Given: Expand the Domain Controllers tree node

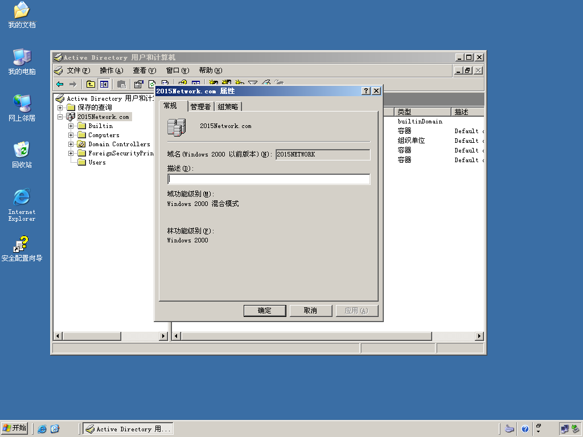Looking at the screenshot, I should click(71, 144).
